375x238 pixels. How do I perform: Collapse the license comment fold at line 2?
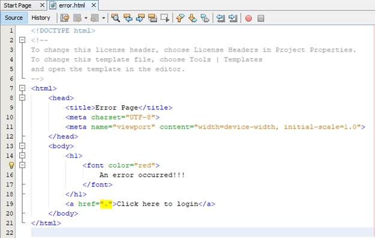coord(22,40)
